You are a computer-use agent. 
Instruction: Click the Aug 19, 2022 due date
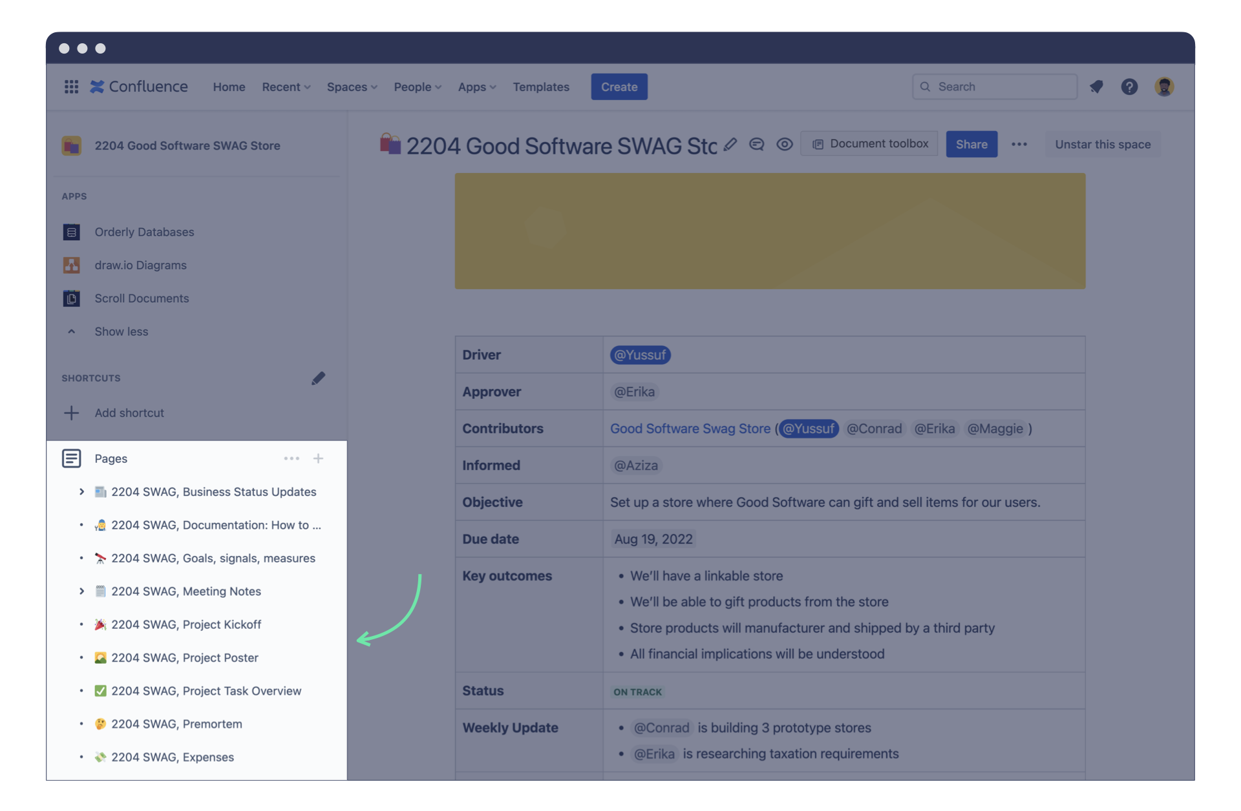[653, 539]
